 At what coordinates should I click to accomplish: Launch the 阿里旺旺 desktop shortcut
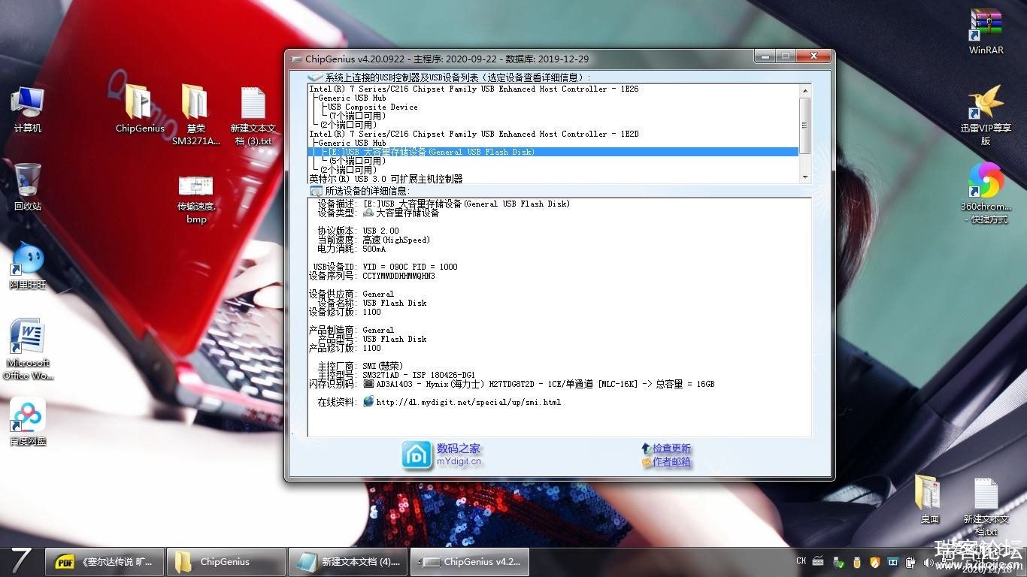tap(28, 267)
